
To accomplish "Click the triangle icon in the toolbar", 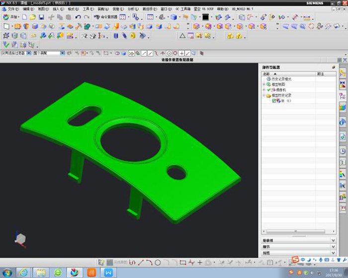I will point(182,36).
